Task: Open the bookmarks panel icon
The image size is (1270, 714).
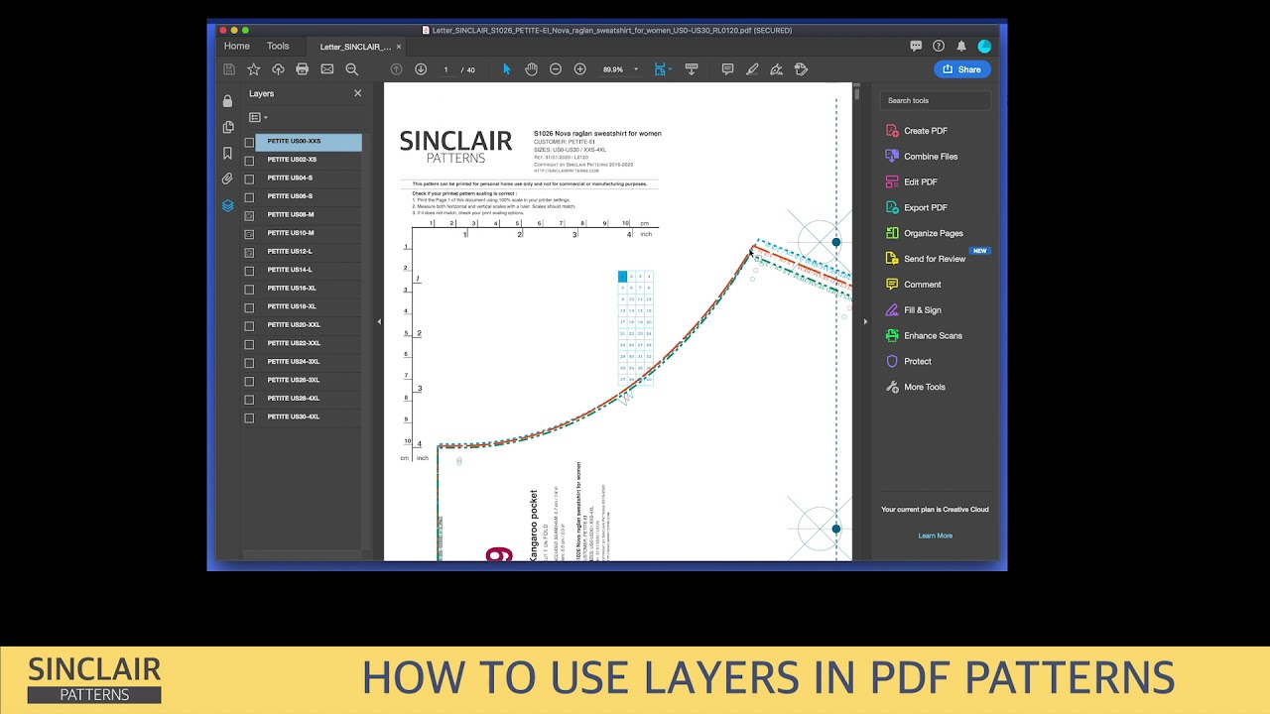Action: pyautogui.click(x=228, y=154)
